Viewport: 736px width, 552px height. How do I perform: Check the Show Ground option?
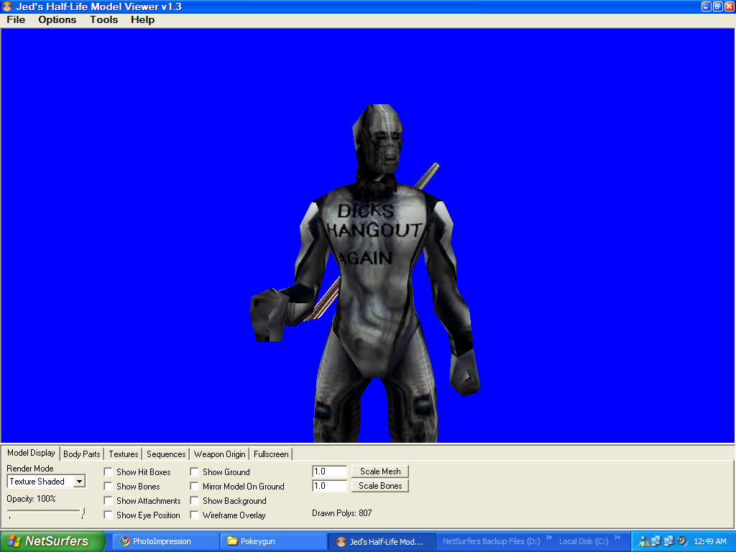click(194, 471)
